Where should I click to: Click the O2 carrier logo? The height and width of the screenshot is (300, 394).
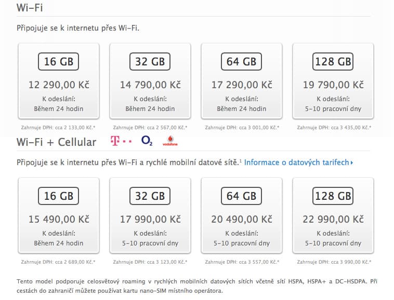pyautogui.click(x=147, y=141)
